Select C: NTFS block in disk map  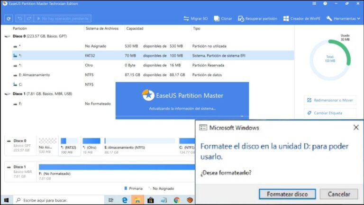(187, 146)
